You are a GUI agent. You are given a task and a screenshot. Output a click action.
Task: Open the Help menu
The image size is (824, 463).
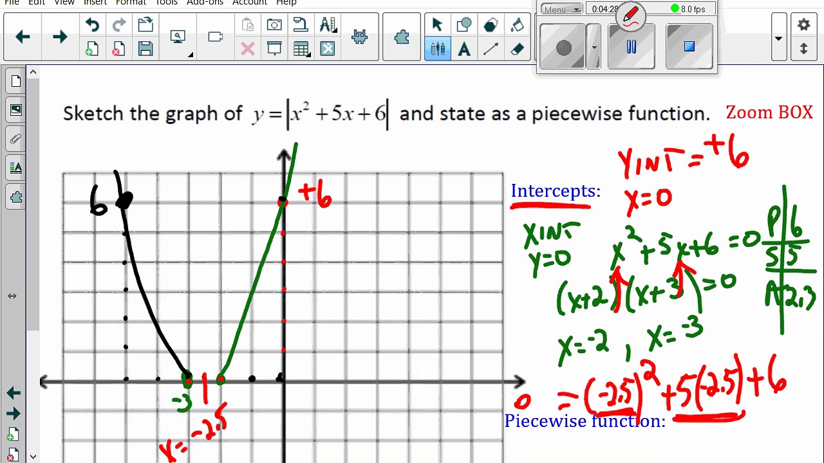point(286,3)
